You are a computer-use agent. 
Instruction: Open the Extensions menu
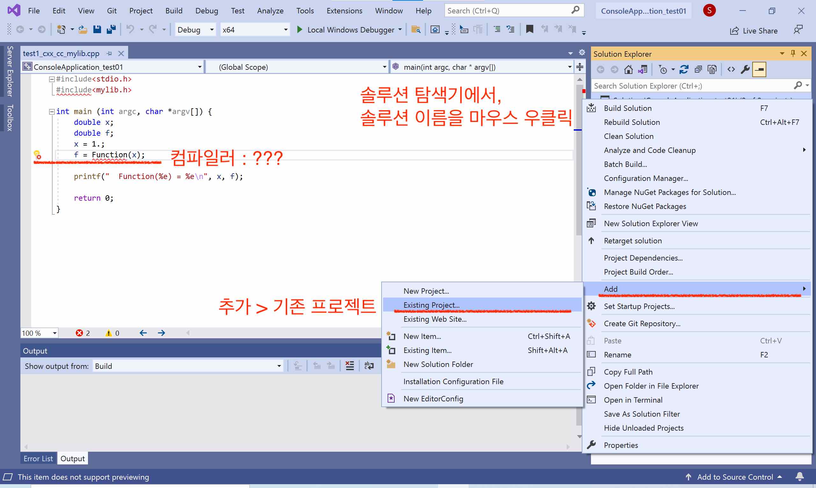(344, 11)
